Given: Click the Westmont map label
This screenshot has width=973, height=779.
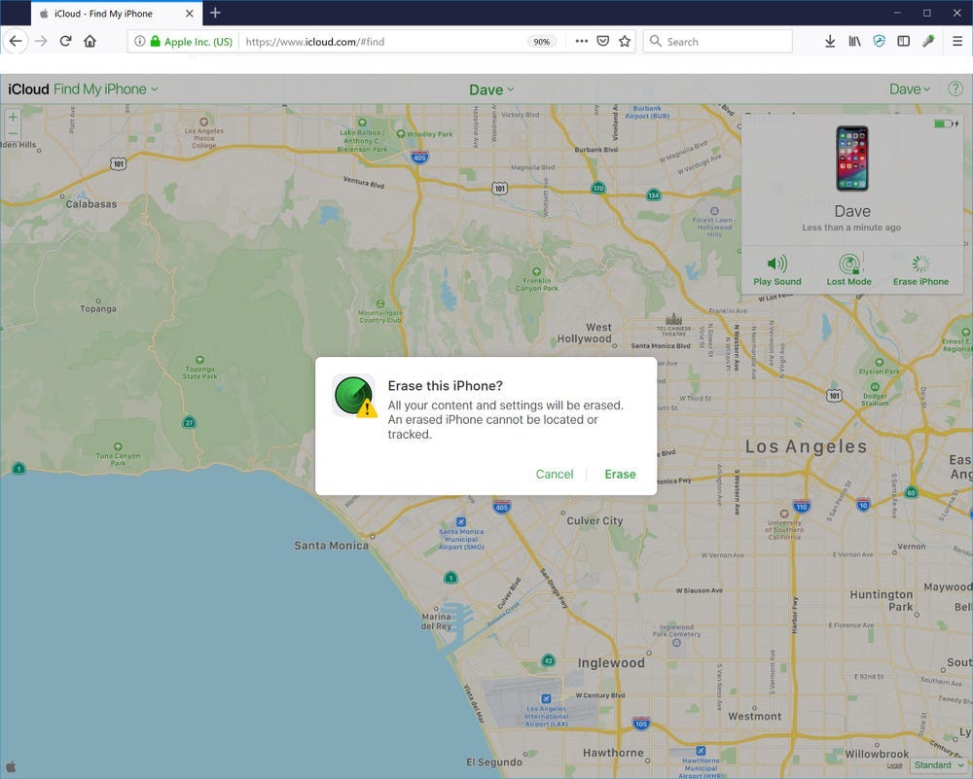Looking at the screenshot, I should coord(755,717).
